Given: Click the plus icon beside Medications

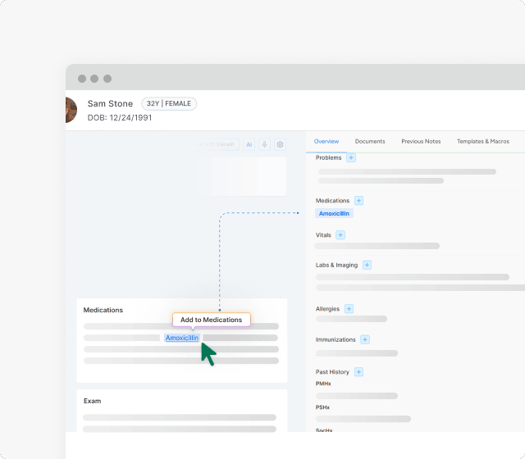Looking at the screenshot, I should pos(358,201).
